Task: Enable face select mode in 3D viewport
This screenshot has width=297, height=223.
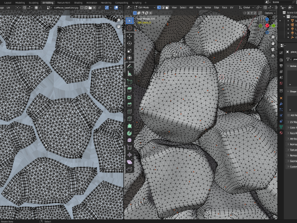Action: [x=167, y=7]
